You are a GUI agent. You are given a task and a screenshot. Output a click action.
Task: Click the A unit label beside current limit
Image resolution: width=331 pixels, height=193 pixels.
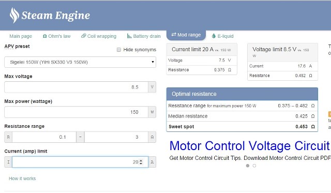(x=152, y=162)
